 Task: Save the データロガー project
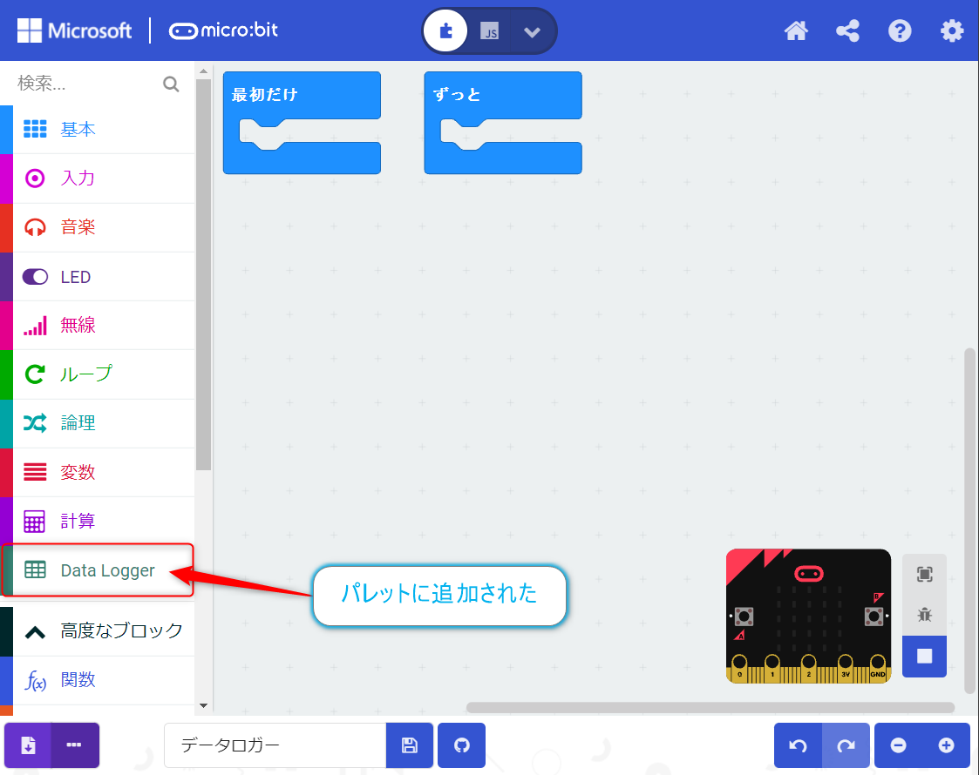(410, 745)
